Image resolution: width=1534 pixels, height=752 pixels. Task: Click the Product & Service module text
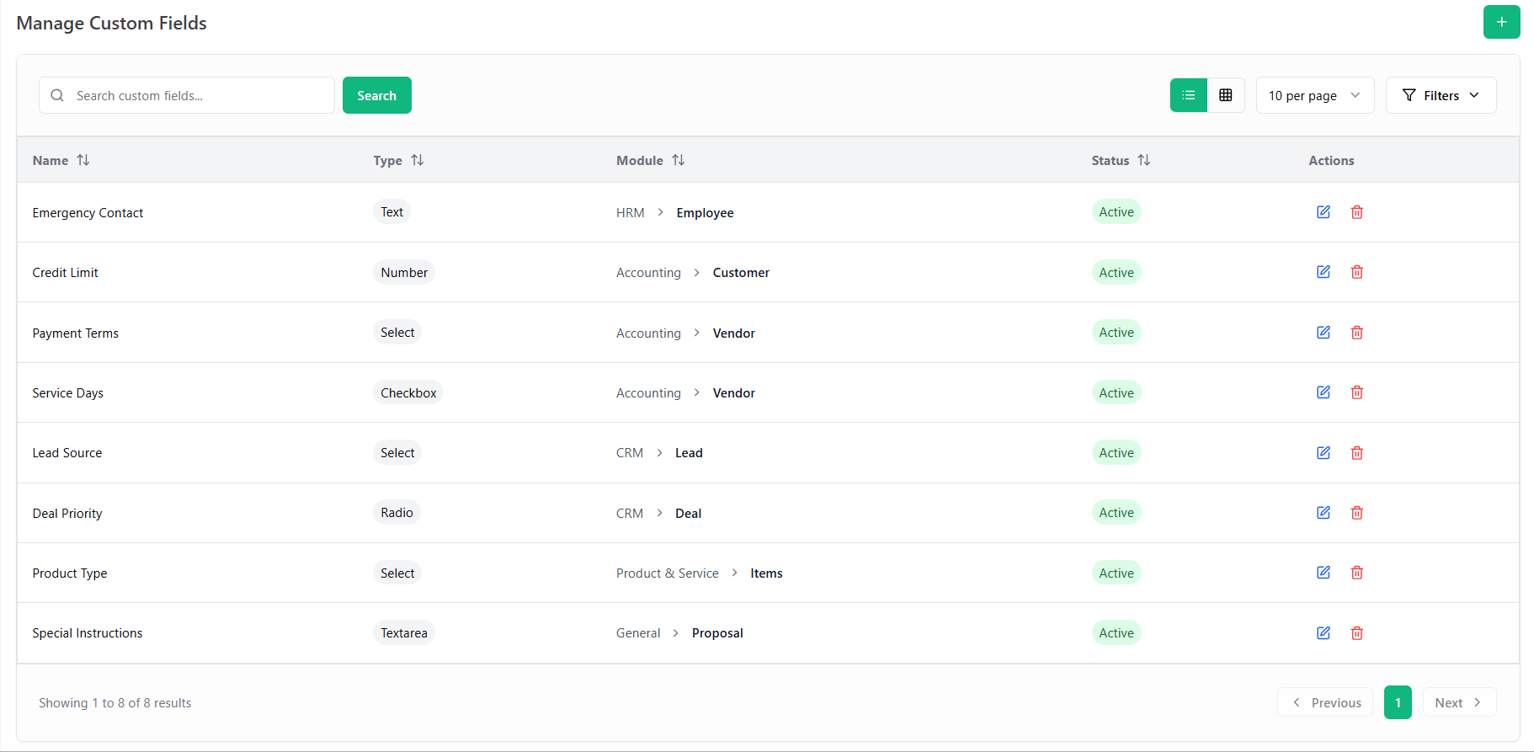pyautogui.click(x=668, y=573)
